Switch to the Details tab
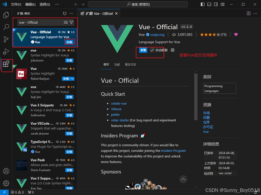Screen dimensions: 261x195 coord(106,64)
